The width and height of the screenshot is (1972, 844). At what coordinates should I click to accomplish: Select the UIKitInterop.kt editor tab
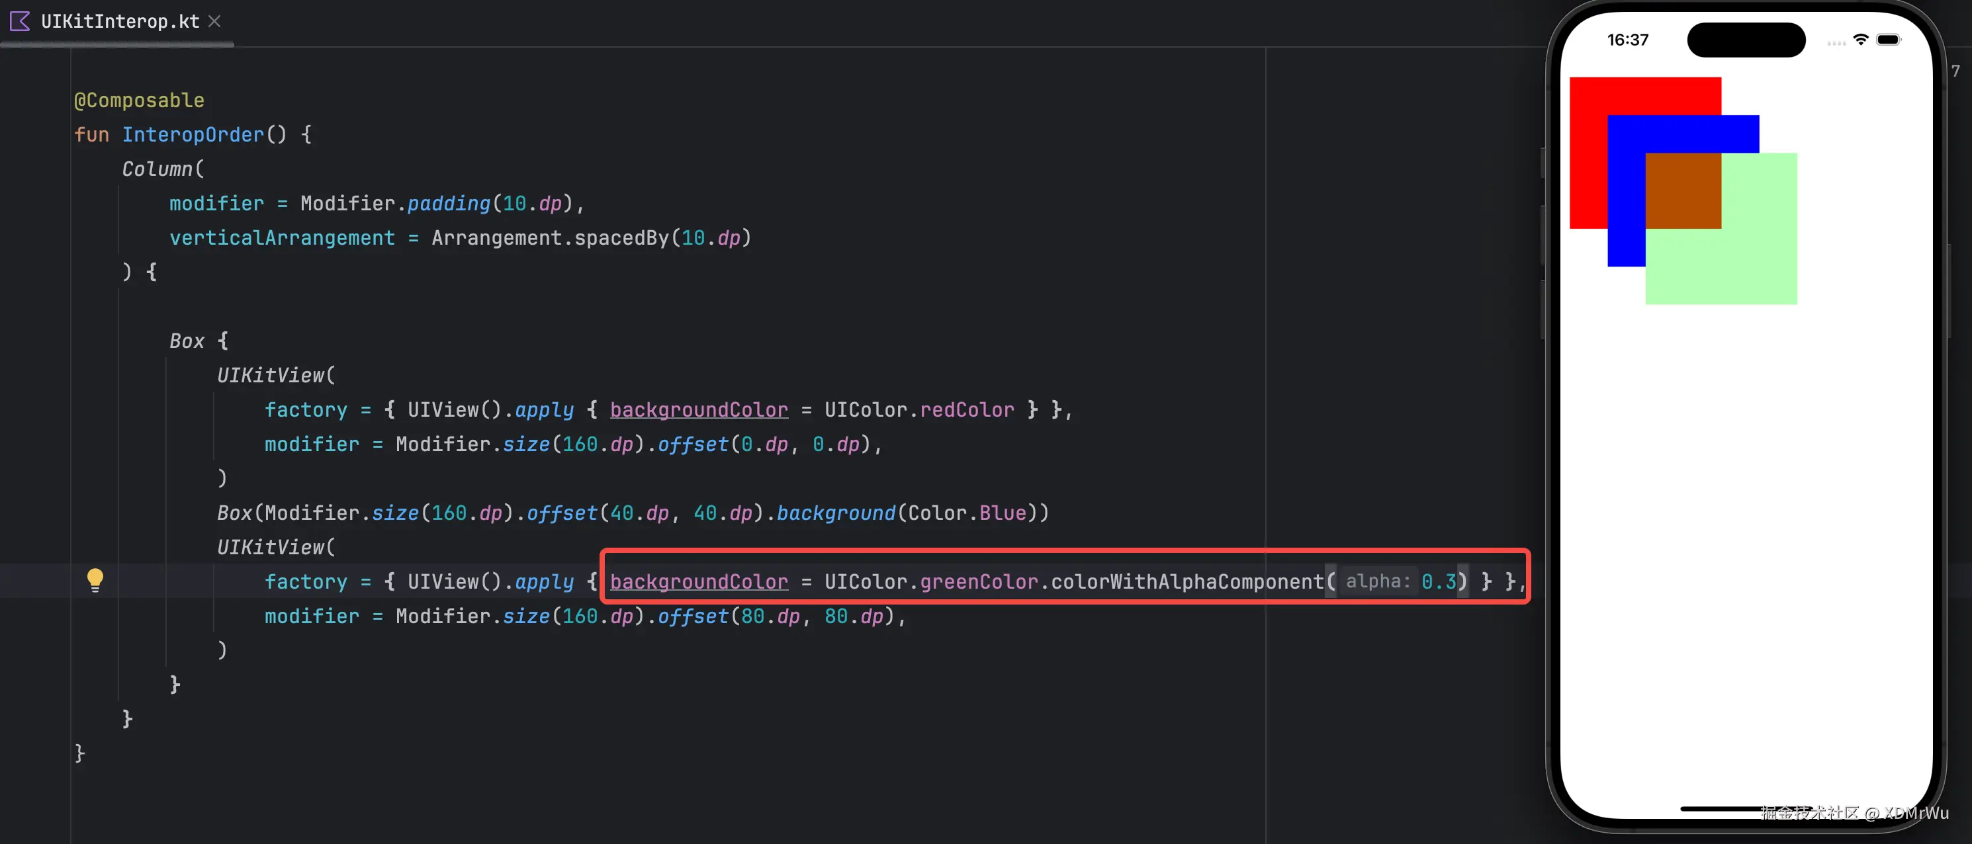point(119,21)
